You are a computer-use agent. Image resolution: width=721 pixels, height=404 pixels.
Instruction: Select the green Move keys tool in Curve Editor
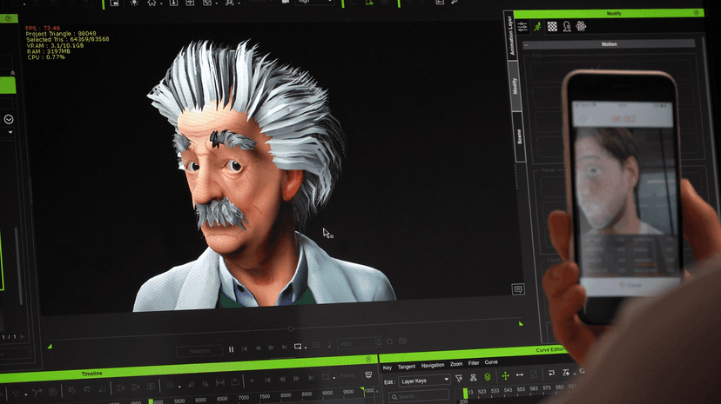(x=505, y=376)
